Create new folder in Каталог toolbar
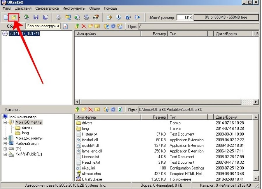The width and height of the screenshot is (262, 189). coord(84,110)
